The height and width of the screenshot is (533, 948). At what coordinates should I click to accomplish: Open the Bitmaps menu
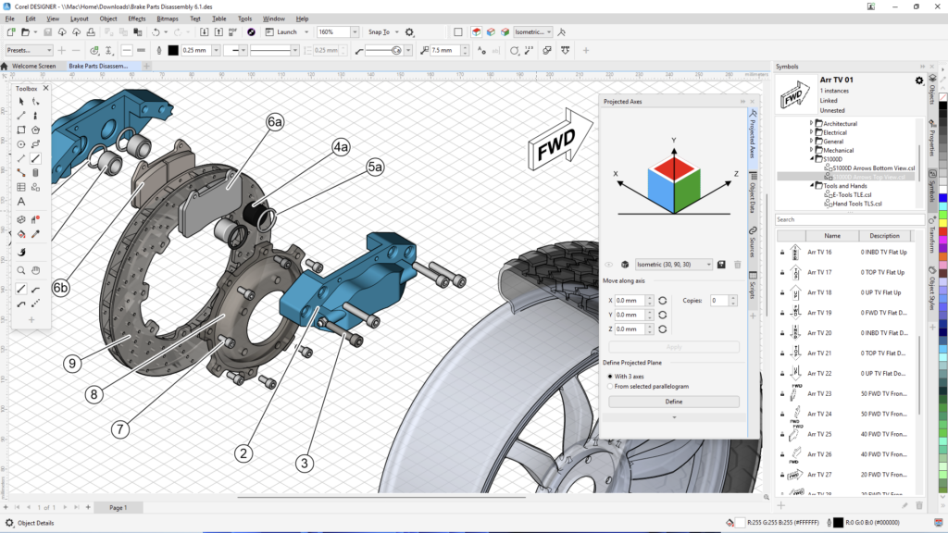[168, 18]
